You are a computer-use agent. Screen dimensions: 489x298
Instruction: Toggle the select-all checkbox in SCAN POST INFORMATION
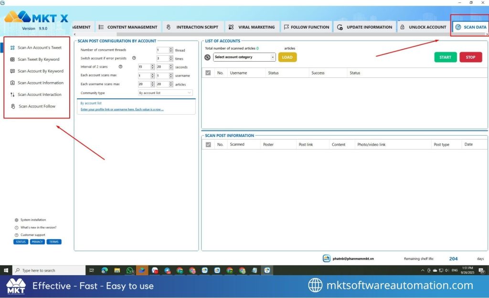[209, 144]
